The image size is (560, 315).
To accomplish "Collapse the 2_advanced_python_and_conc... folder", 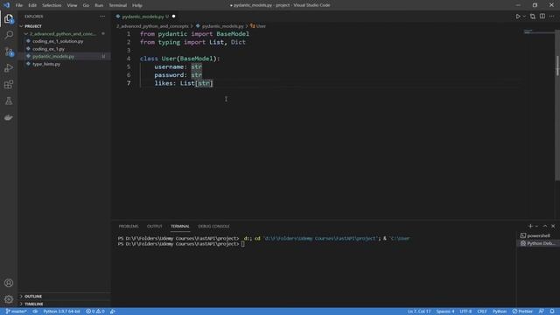I will [63, 34].
